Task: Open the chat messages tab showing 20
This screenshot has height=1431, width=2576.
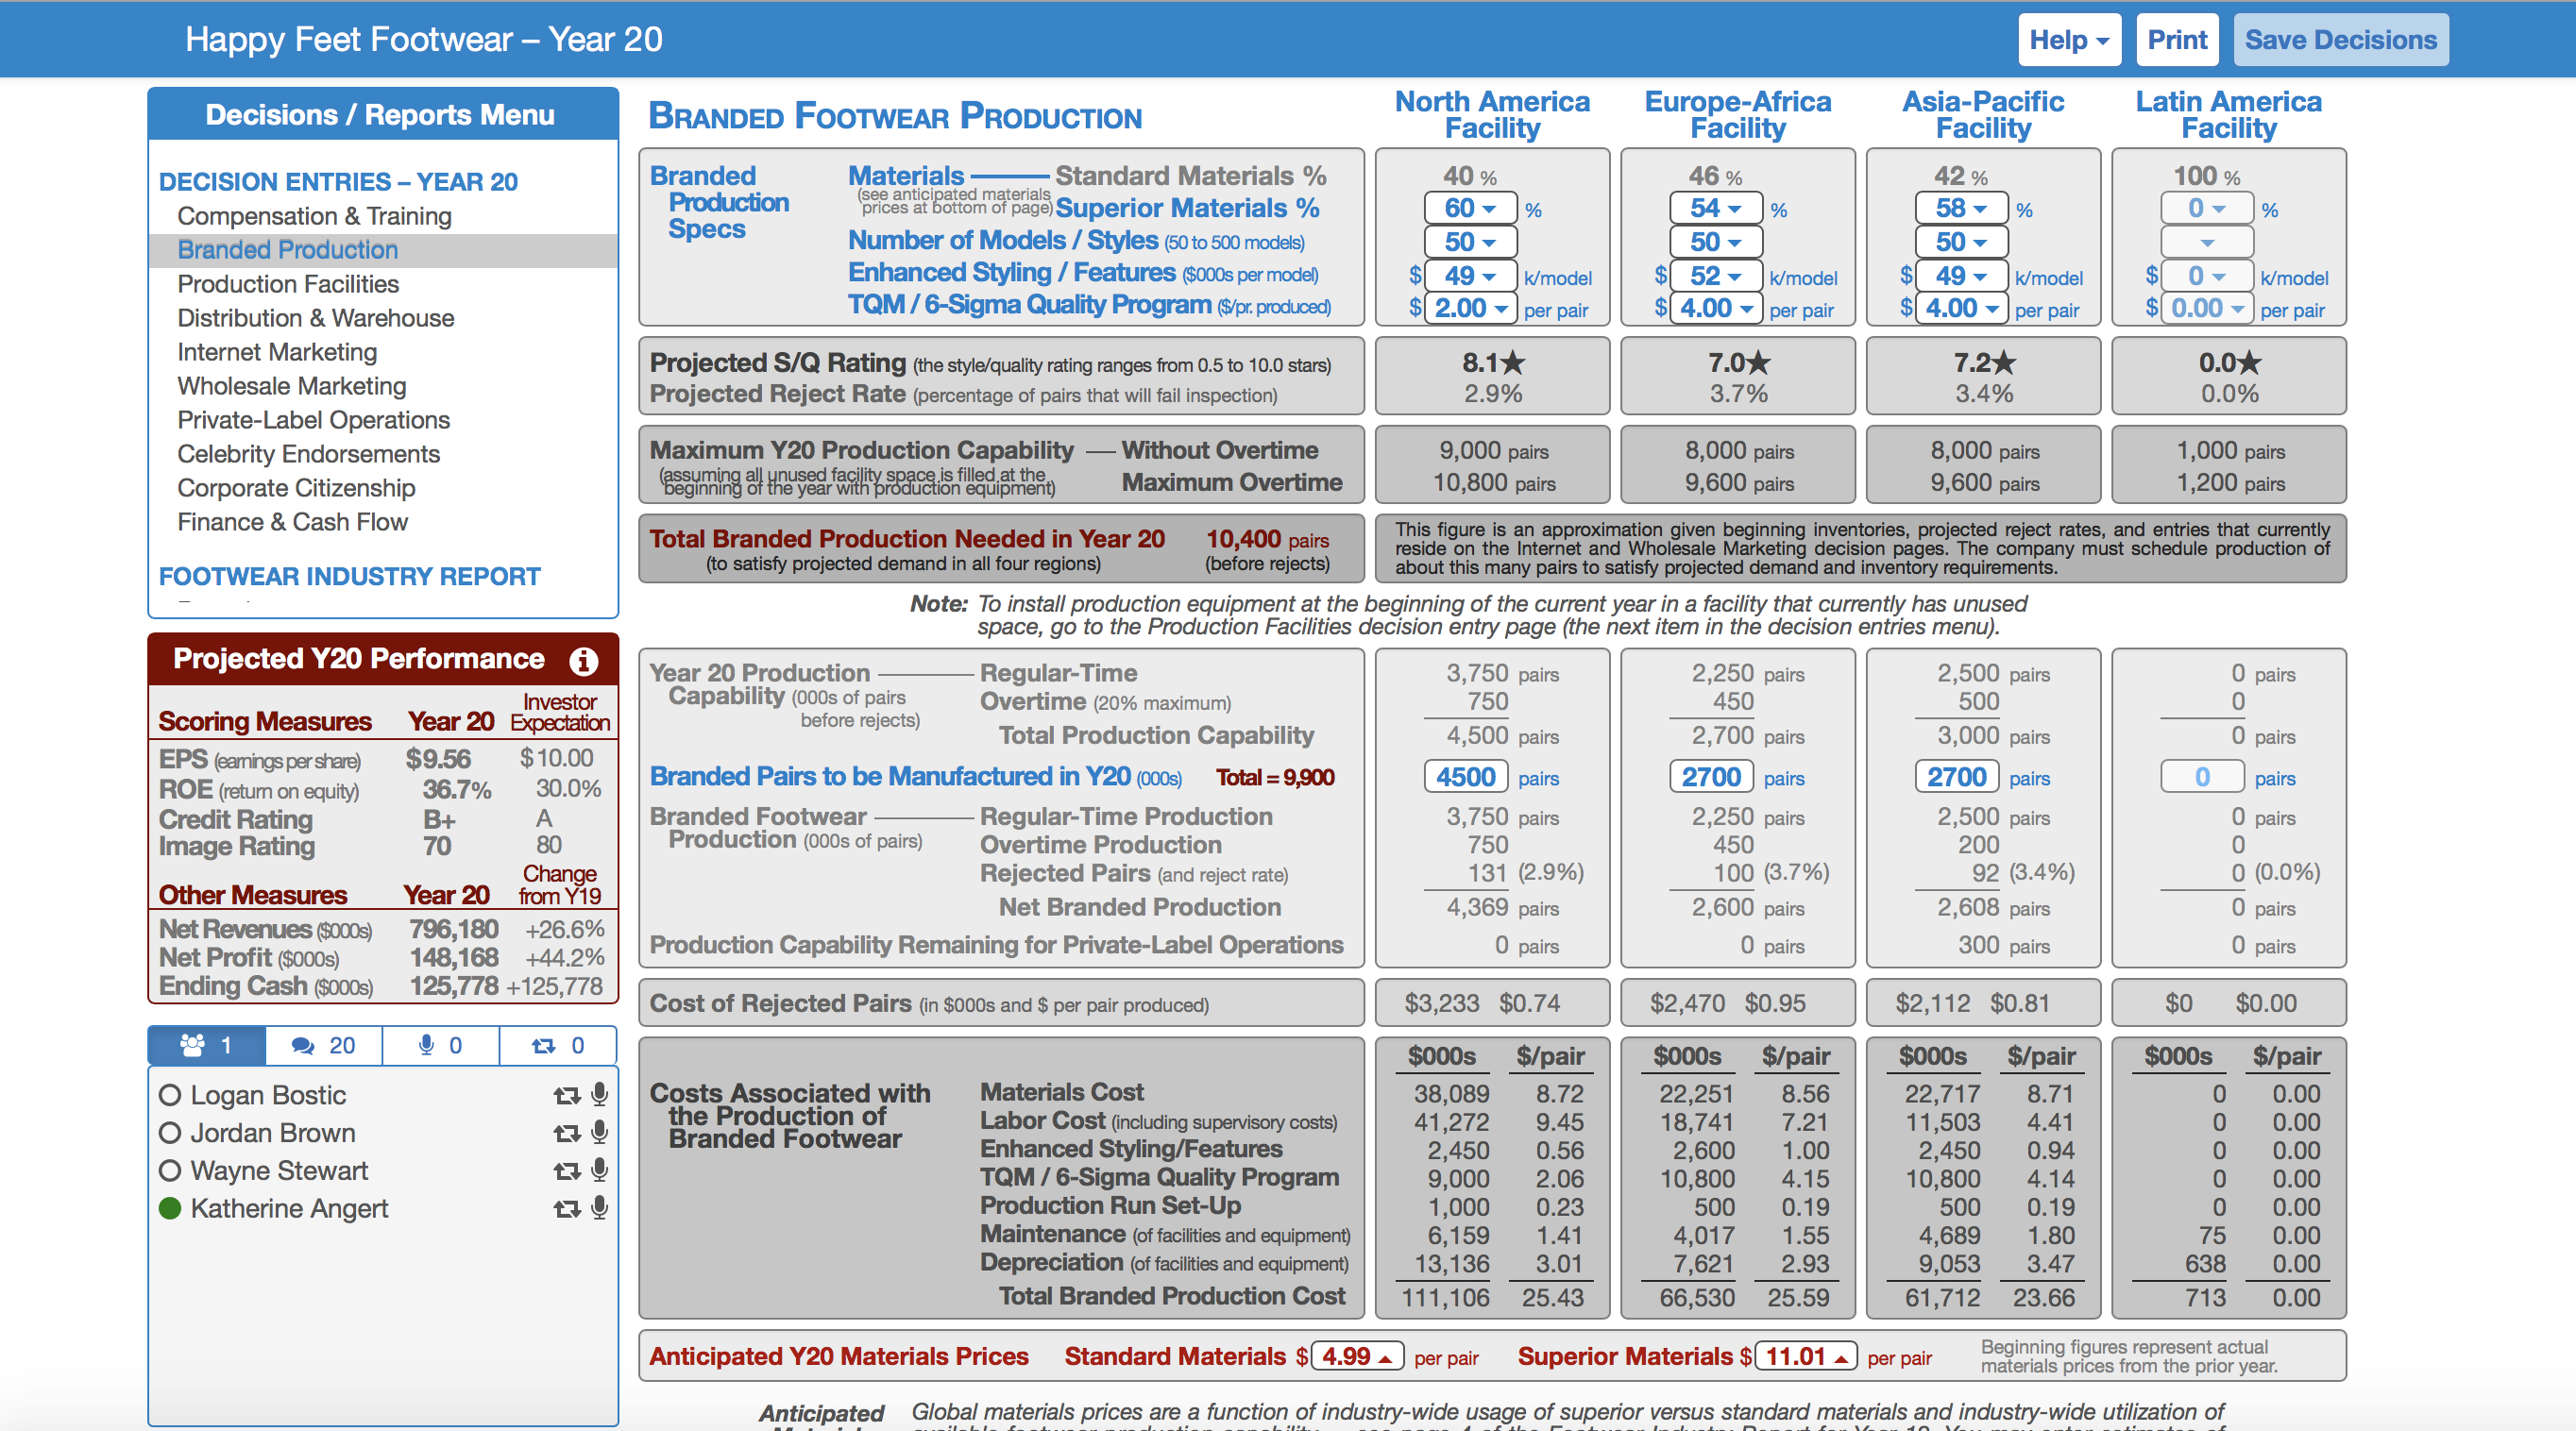Action: point(323,1045)
